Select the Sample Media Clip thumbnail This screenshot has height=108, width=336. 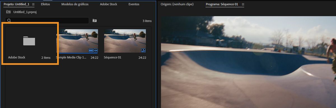(x=77, y=41)
